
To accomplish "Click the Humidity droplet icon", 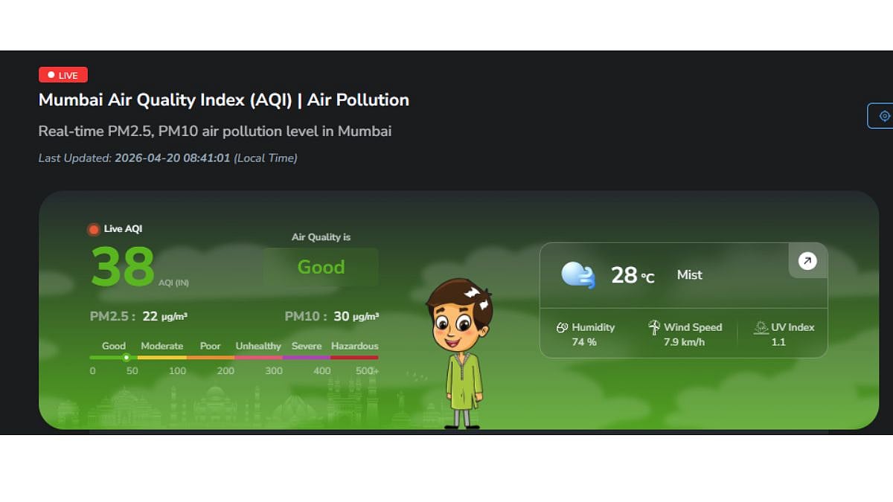I will [562, 328].
